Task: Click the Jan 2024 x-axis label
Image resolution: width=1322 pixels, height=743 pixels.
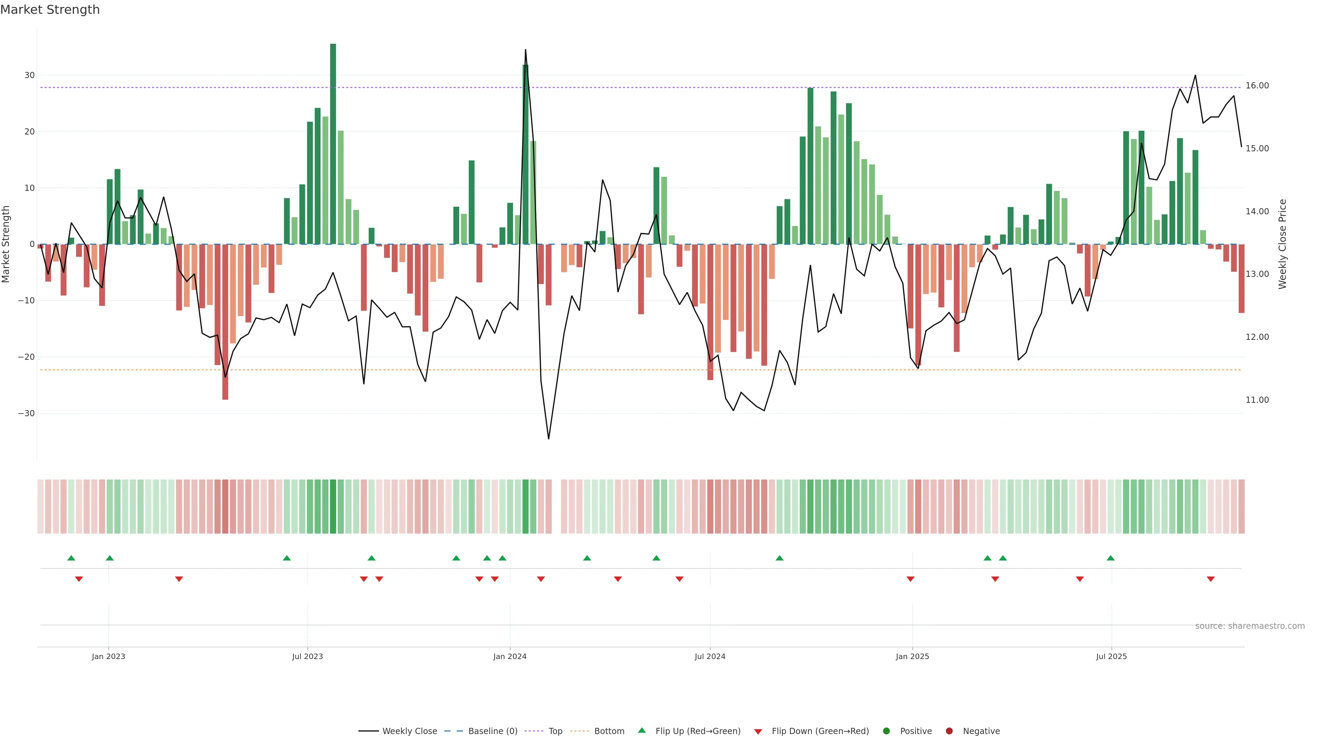Action: tap(510, 656)
